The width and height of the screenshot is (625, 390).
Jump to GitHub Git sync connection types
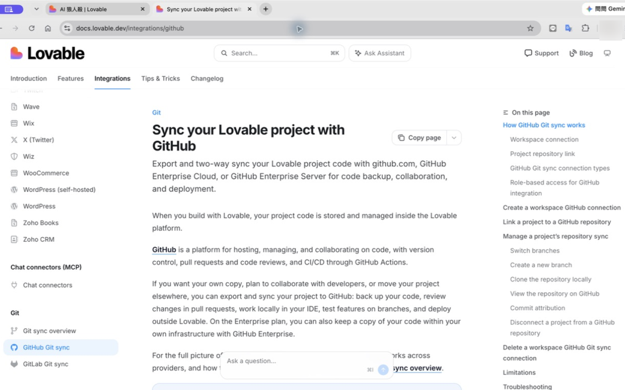pyautogui.click(x=560, y=168)
